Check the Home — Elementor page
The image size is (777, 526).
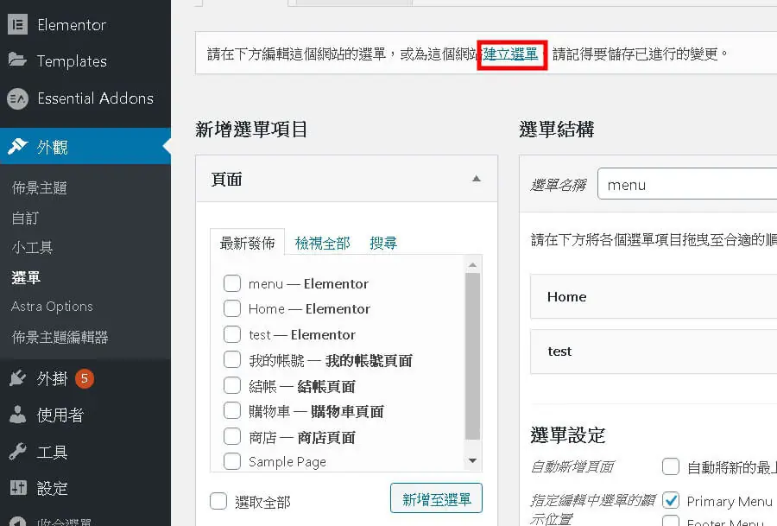click(x=232, y=308)
